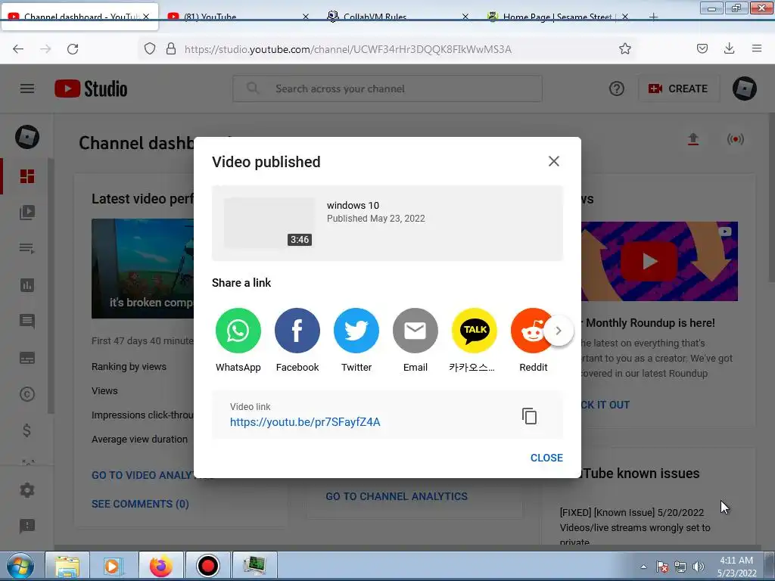Show more sharing options arrow
This screenshot has height=581, width=775.
point(559,331)
